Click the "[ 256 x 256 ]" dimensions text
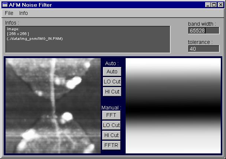 (x=18, y=34)
